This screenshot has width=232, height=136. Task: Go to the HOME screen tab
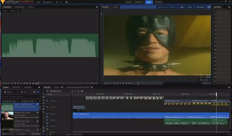(128, 2)
